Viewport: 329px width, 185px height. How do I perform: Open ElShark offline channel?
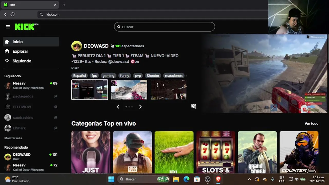pyautogui.click(x=31, y=128)
